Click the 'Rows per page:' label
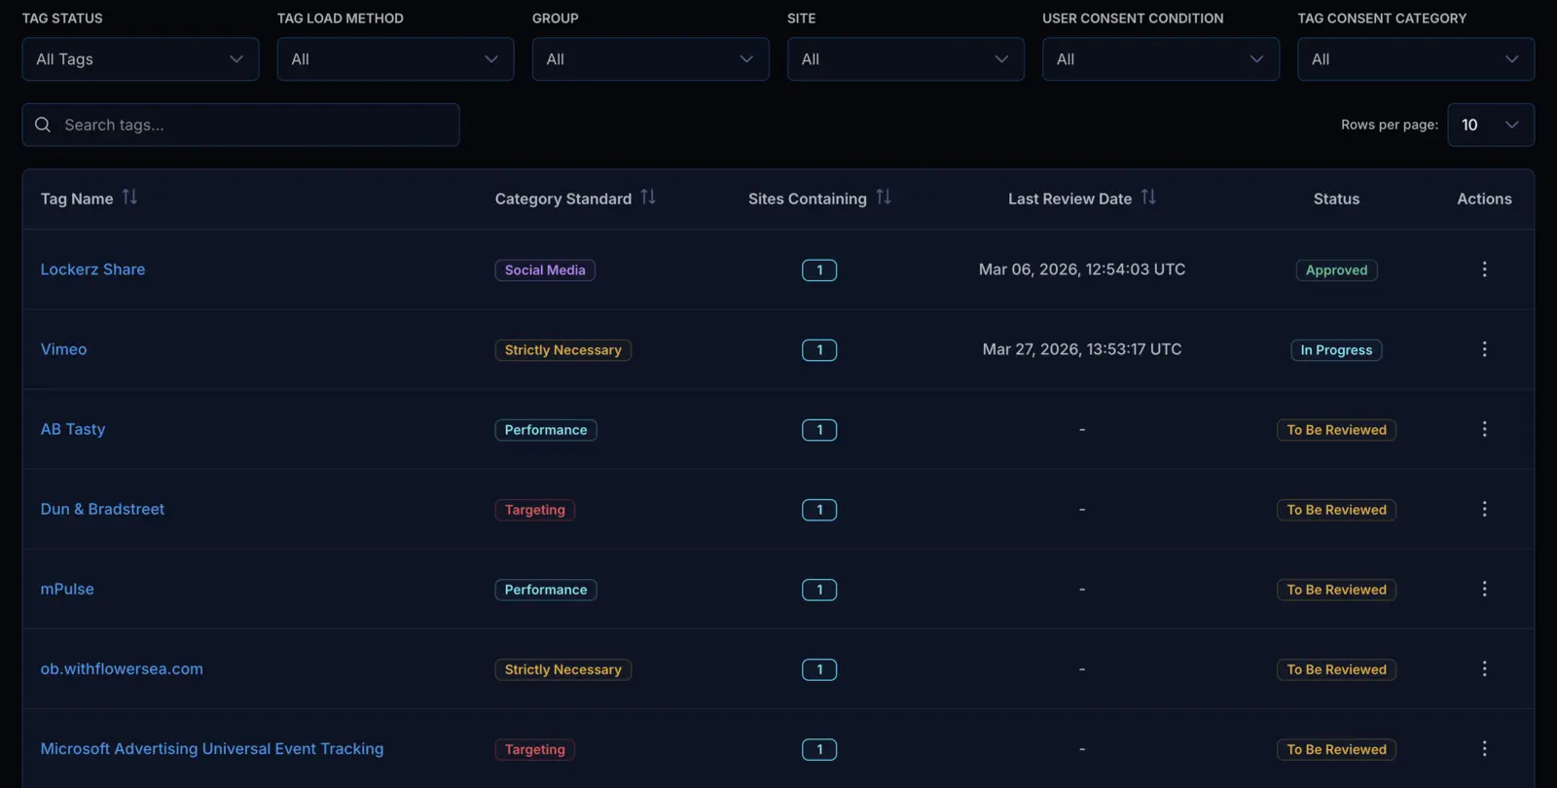1557x788 pixels. tap(1390, 125)
